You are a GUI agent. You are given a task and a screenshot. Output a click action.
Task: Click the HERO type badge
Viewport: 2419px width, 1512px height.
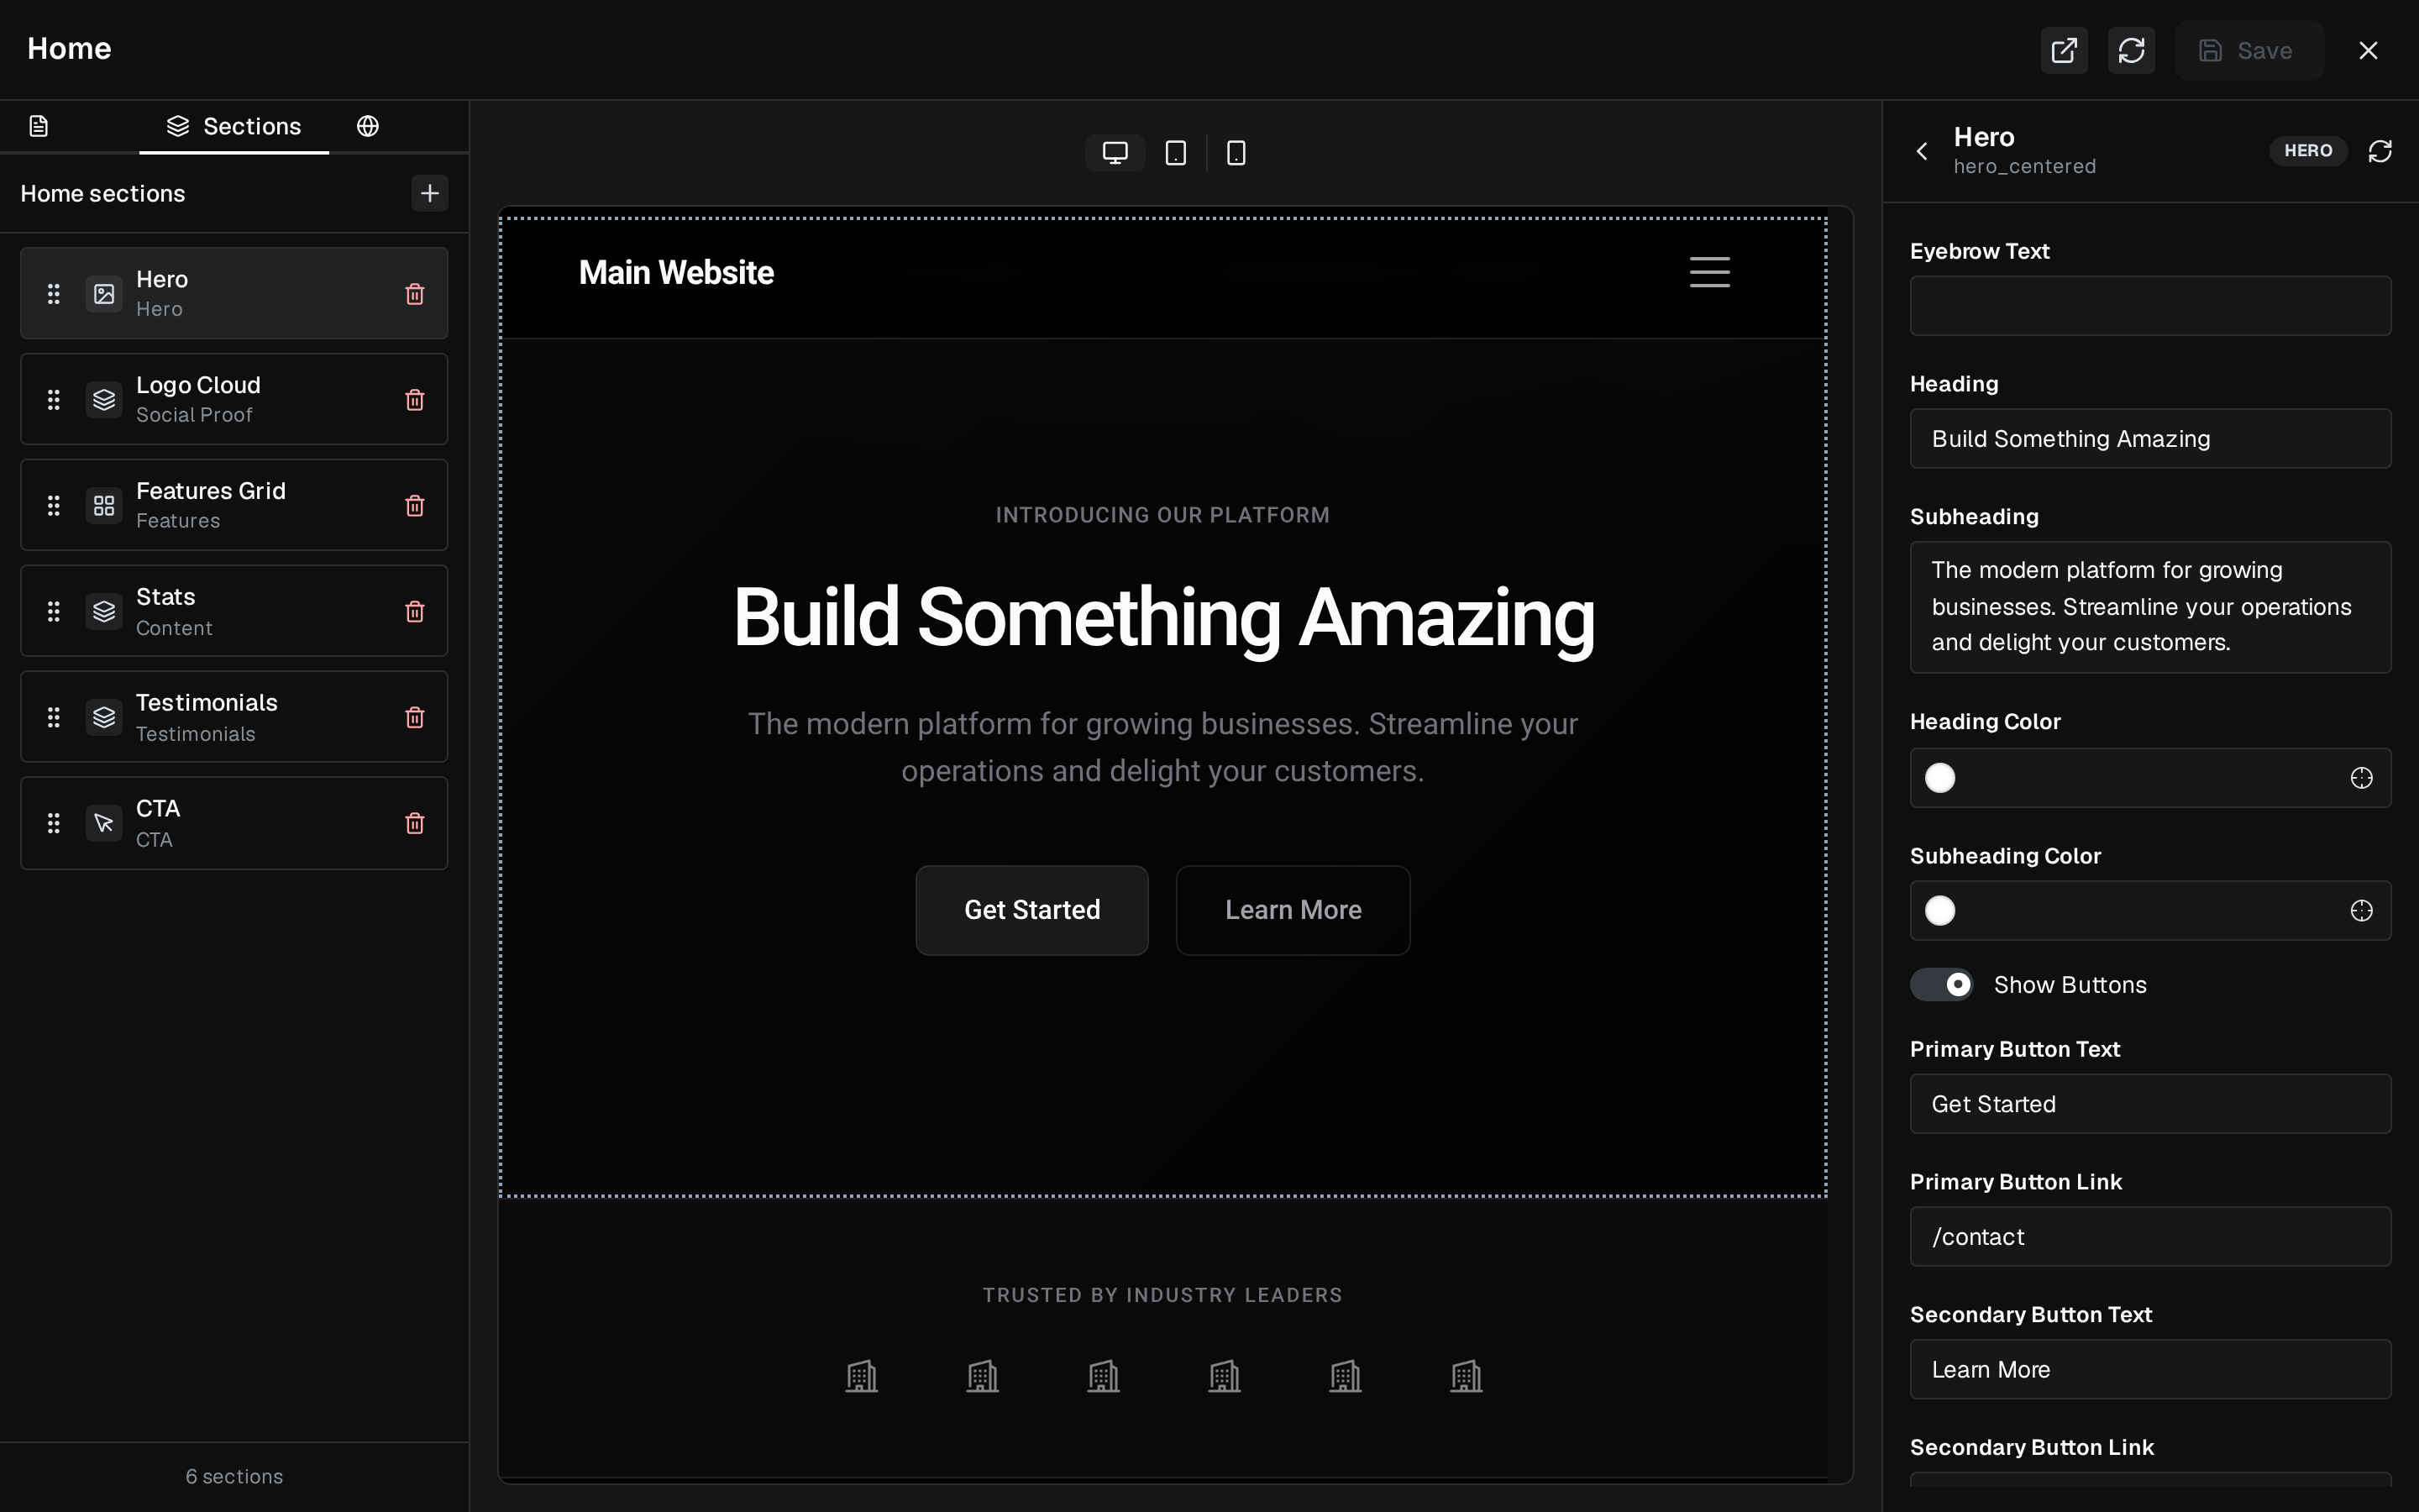point(2308,150)
